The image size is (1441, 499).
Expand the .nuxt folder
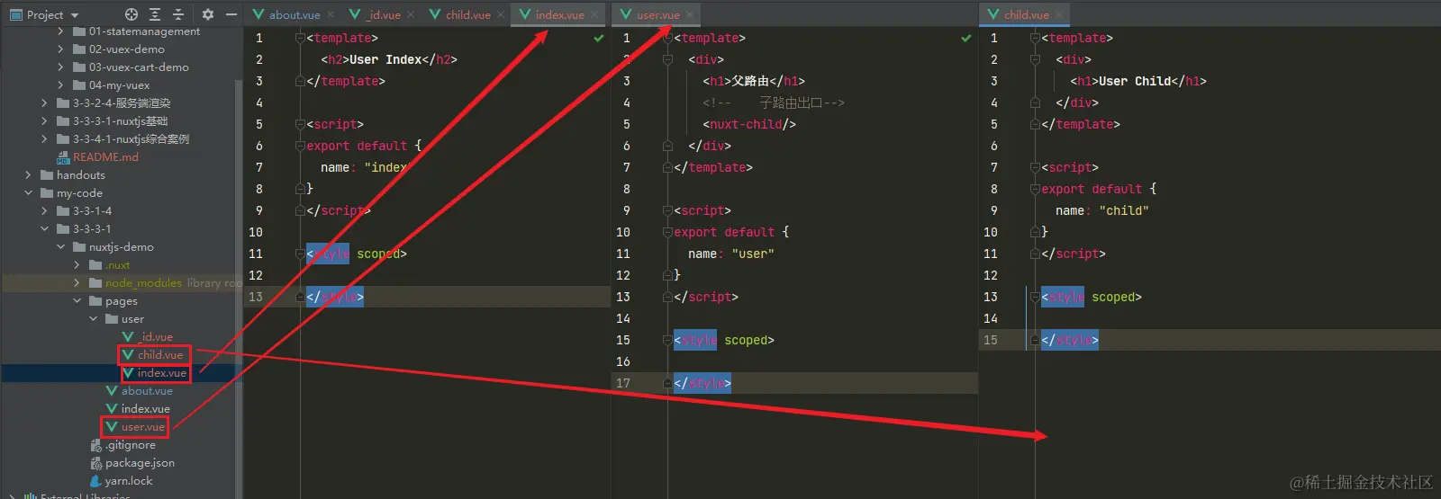[x=77, y=265]
